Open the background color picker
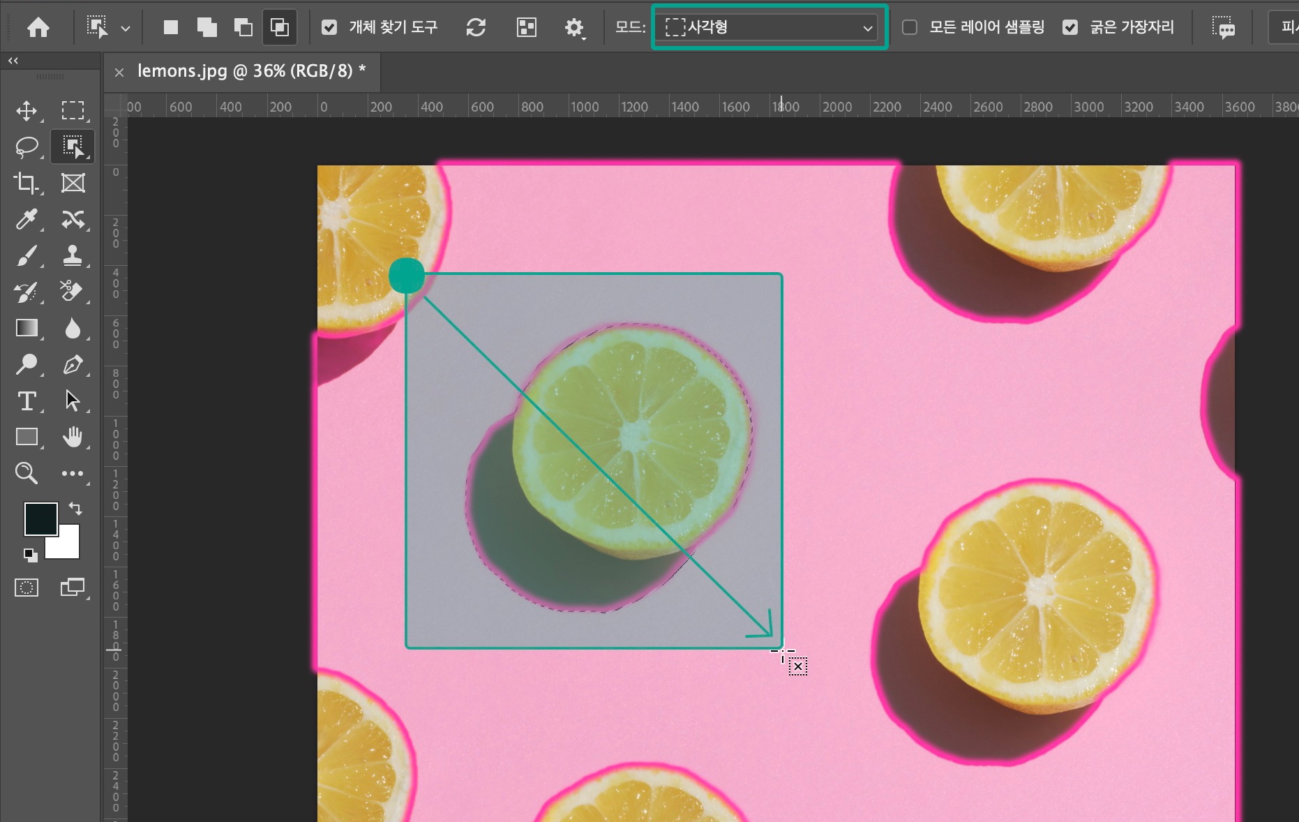The image size is (1299, 822). pos(68,548)
